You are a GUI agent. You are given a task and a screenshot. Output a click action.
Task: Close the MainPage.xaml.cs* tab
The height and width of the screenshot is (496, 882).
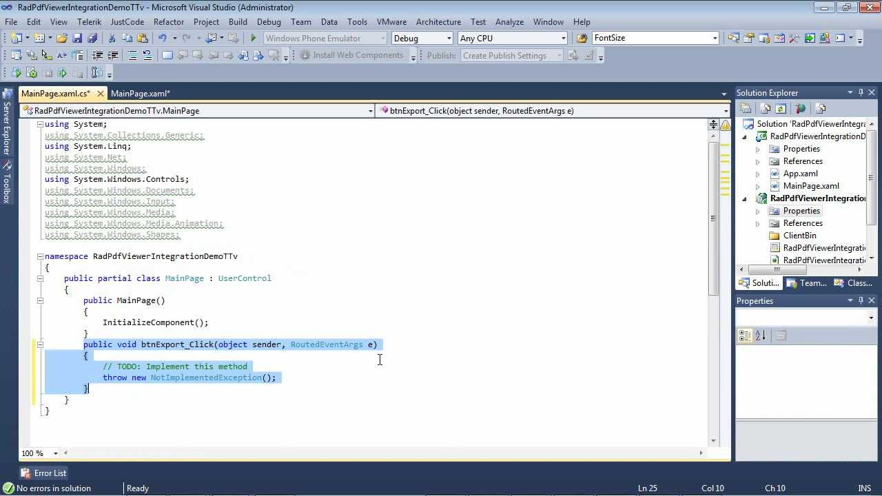coord(100,94)
